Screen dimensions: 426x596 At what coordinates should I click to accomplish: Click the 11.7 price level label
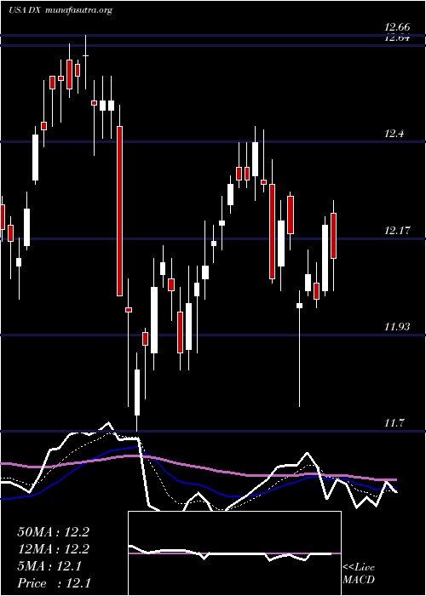(x=394, y=423)
